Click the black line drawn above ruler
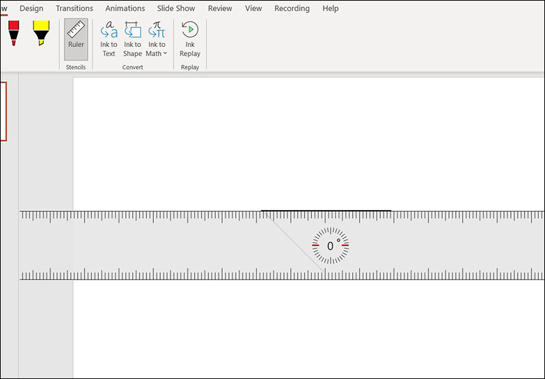Viewport: 545px width, 379px height. click(x=326, y=211)
